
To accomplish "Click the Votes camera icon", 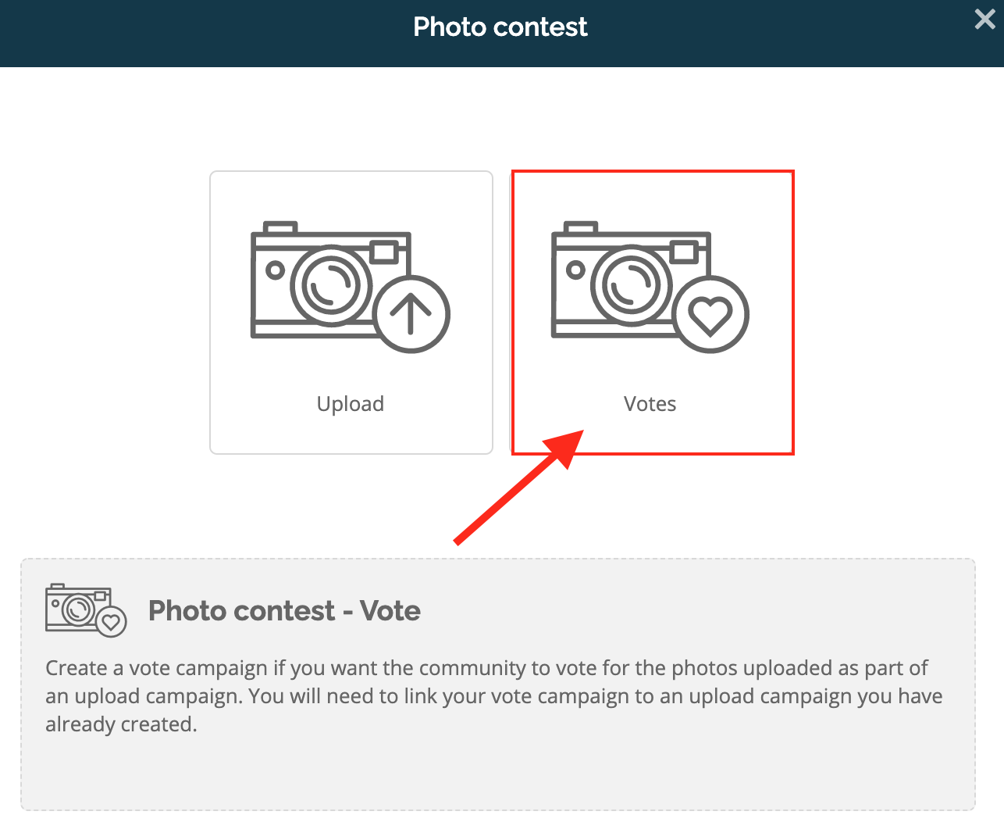I will [650, 287].
